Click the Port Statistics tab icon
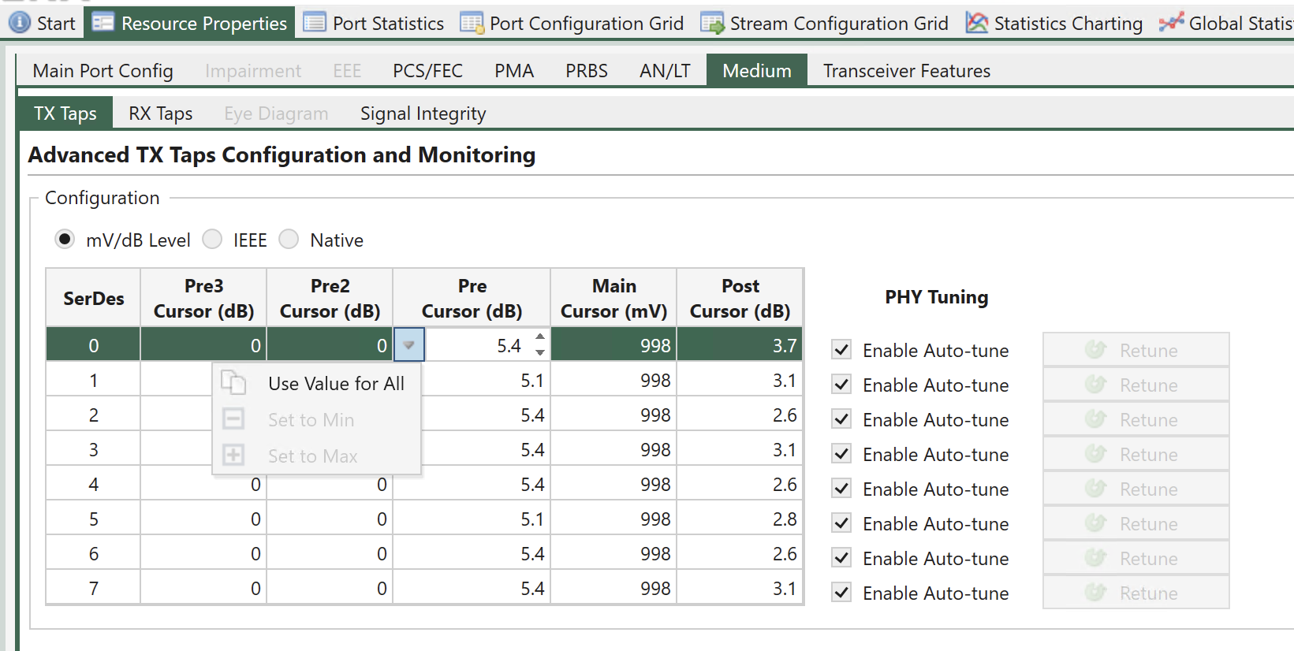 click(x=315, y=23)
